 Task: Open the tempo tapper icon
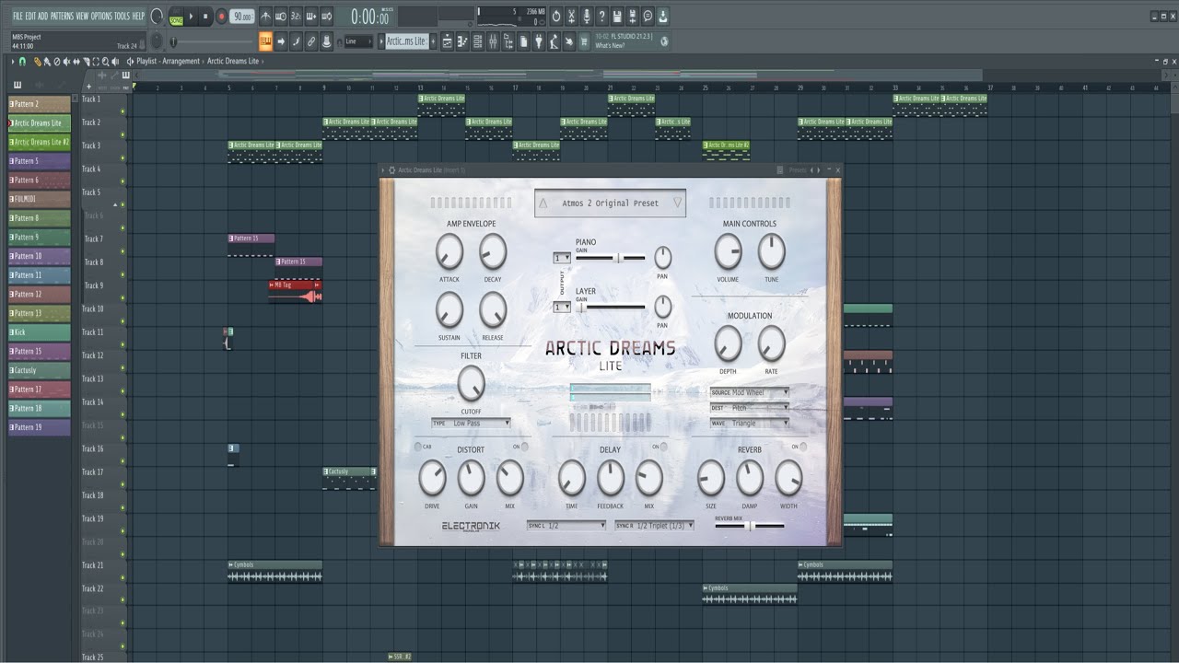point(554,41)
